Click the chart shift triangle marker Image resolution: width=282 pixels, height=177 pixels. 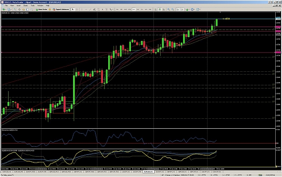[220, 12]
